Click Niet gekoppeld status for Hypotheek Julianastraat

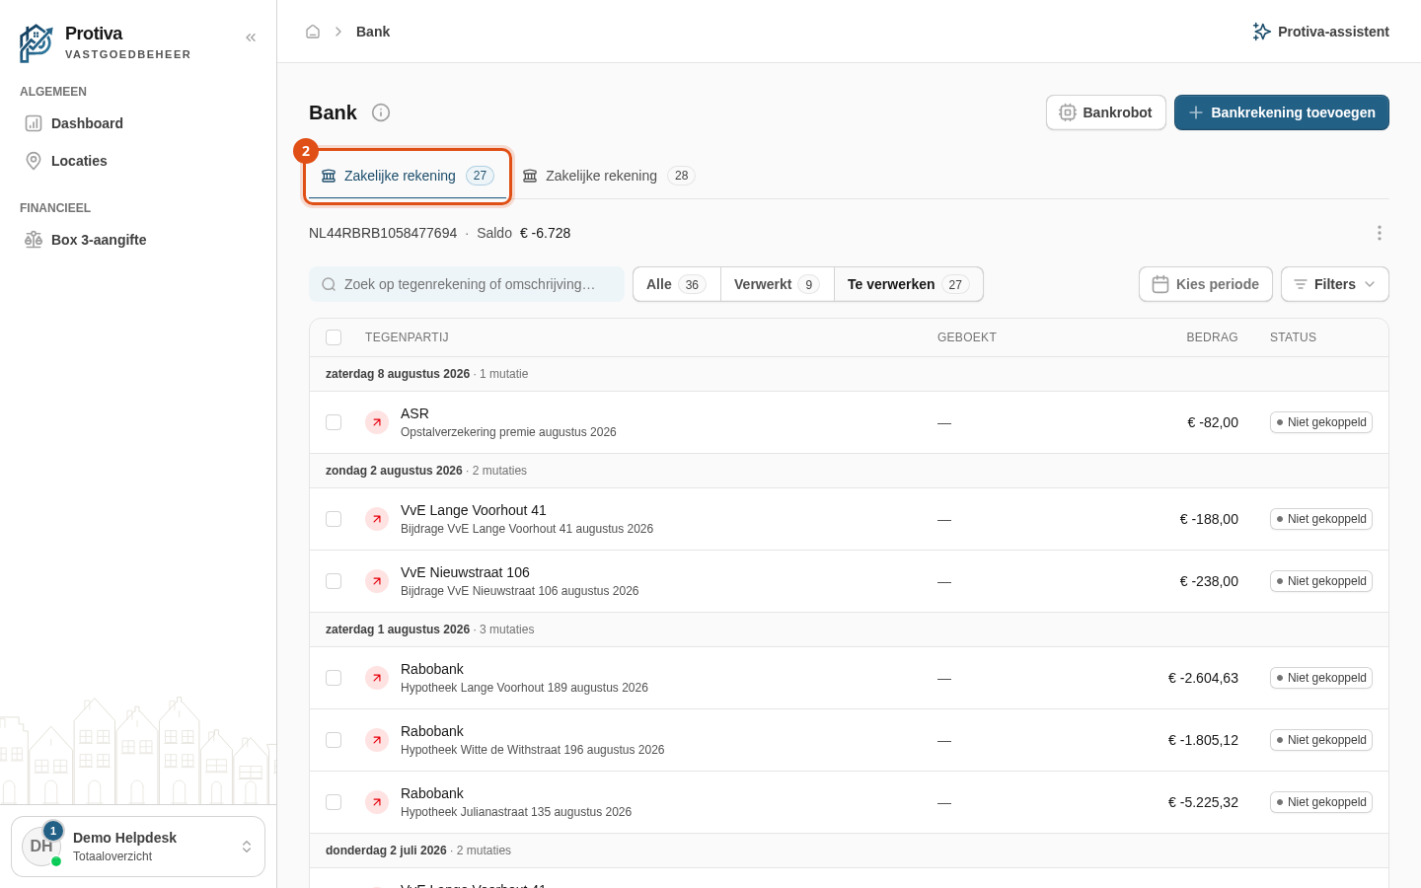1320,802
